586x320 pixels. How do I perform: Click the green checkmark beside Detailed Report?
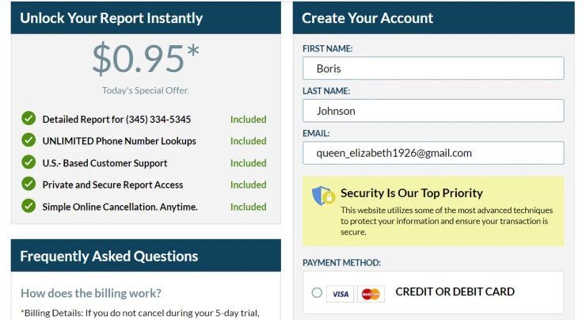29,118
